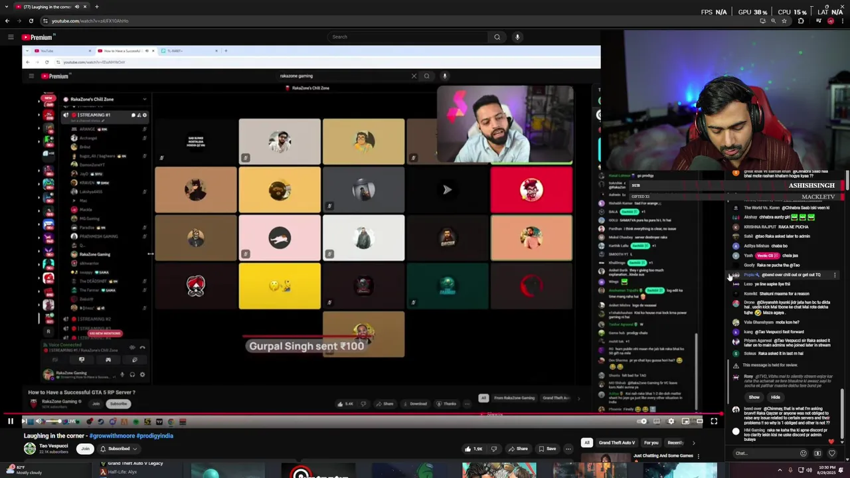
Task: Open browser profile avatar icon
Action: tap(831, 21)
